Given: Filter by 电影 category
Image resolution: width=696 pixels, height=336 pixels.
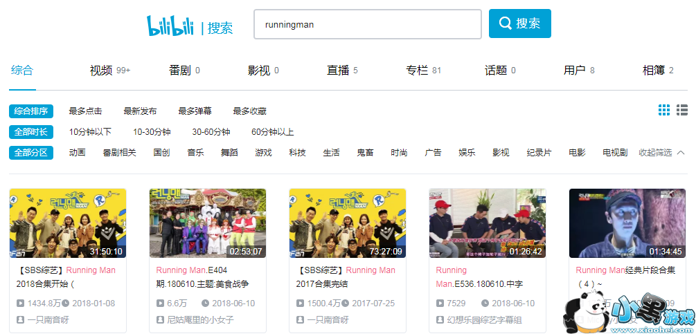Looking at the screenshot, I should coord(577,153).
